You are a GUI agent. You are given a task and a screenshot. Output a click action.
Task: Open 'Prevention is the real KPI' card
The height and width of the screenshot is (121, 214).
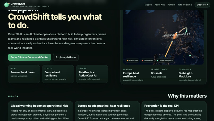click(x=174, y=111)
